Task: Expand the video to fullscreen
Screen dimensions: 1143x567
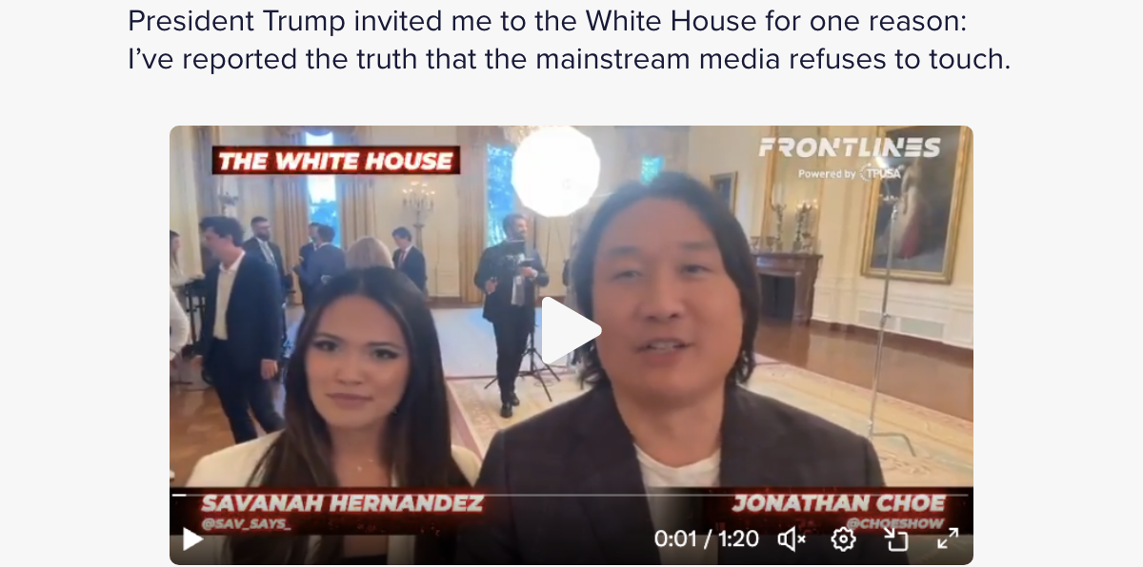Action: pyautogui.click(x=948, y=539)
